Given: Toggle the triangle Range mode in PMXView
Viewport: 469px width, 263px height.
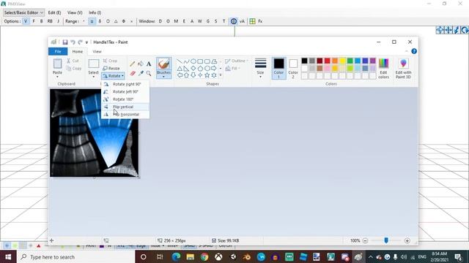Looking at the screenshot, I should [116, 21].
